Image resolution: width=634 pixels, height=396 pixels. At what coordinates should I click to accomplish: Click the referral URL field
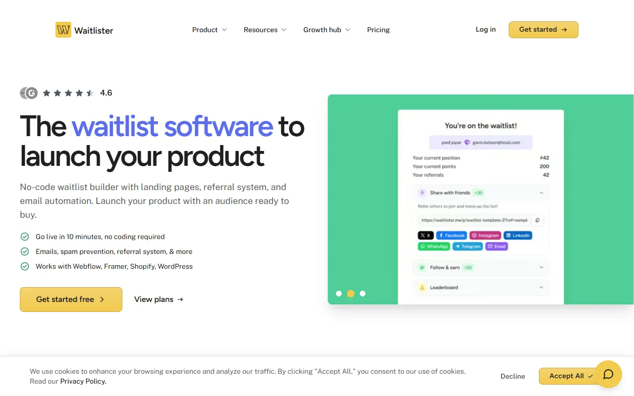click(475, 220)
